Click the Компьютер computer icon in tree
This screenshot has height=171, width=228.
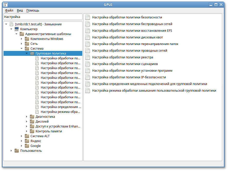pos(16,29)
